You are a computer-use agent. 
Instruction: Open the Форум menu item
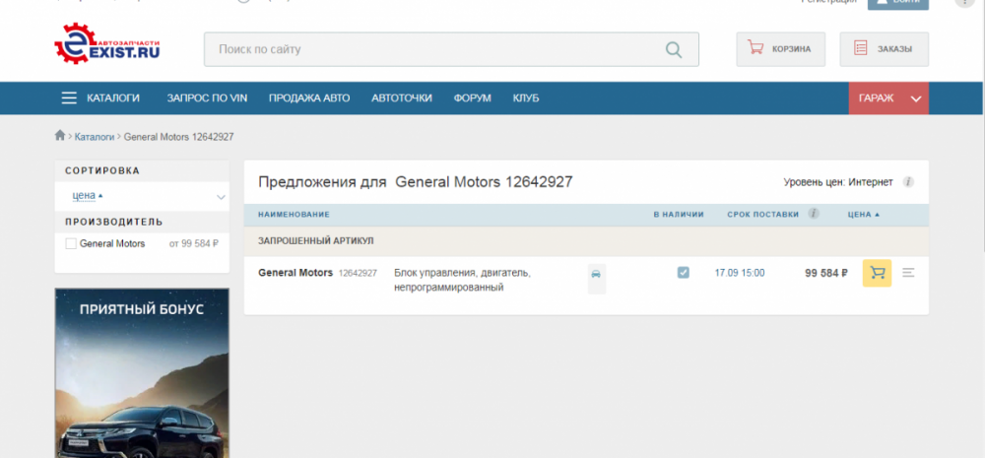[x=473, y=98]
